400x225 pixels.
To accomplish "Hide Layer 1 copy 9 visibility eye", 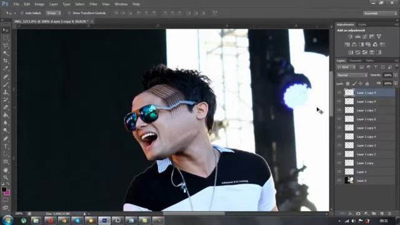I will [339, 92].
